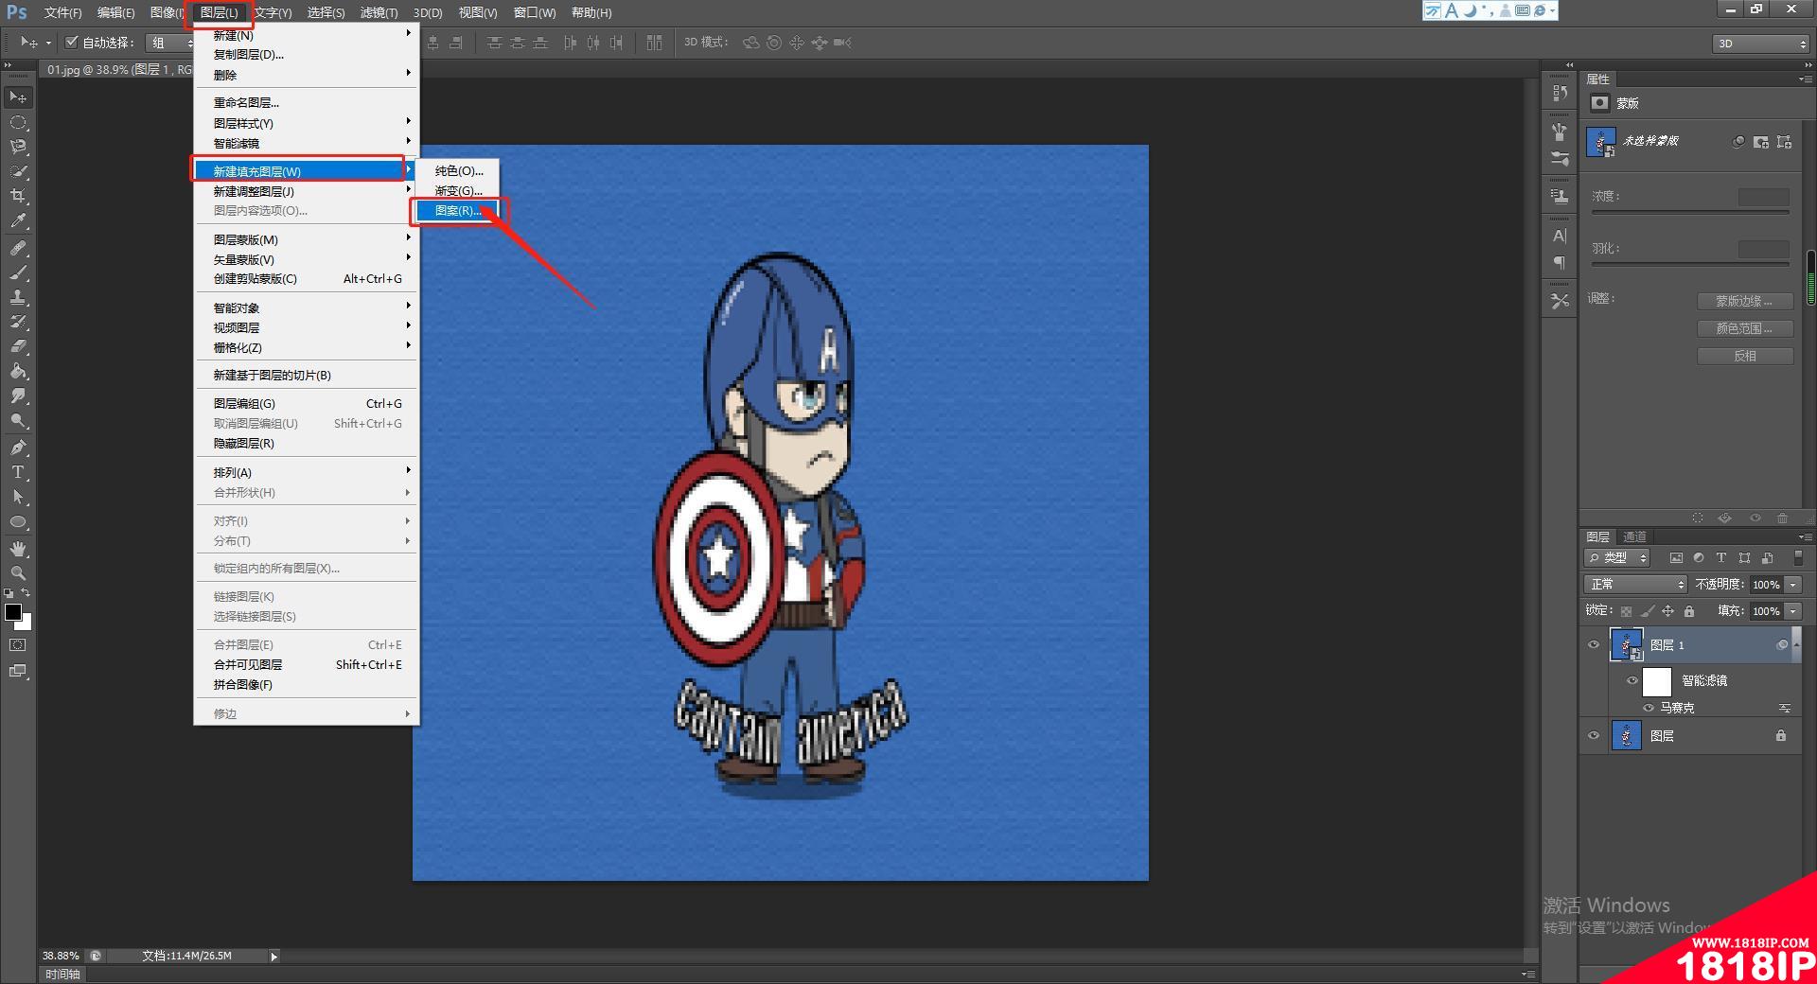This screenshot has width=1817, height=984.
Task: Select the Move tool
Action: click(x=18, y=97)
